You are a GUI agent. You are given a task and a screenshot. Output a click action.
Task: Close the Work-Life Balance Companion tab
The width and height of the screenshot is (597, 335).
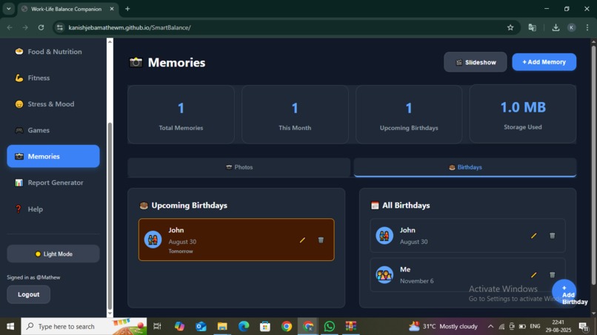pyautogui.click(x=112, y=9)
